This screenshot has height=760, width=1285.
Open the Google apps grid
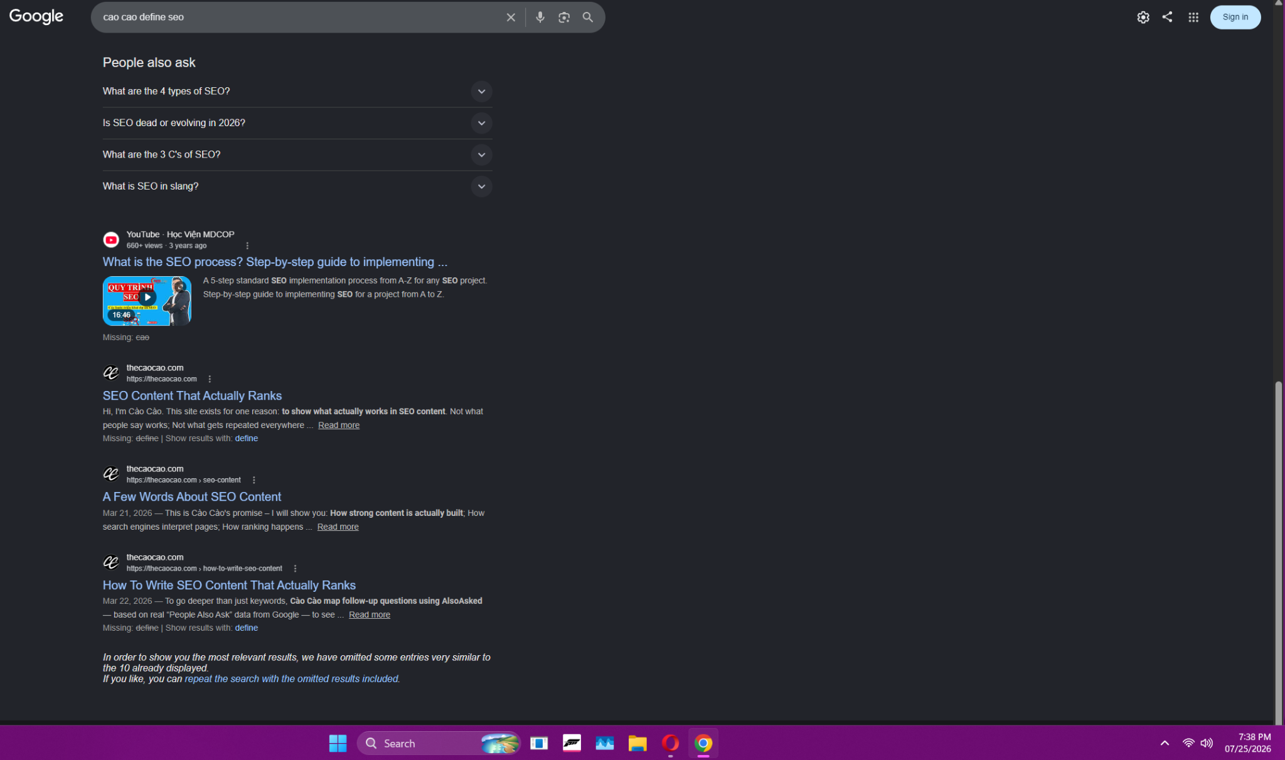[x=1193, y=18]
